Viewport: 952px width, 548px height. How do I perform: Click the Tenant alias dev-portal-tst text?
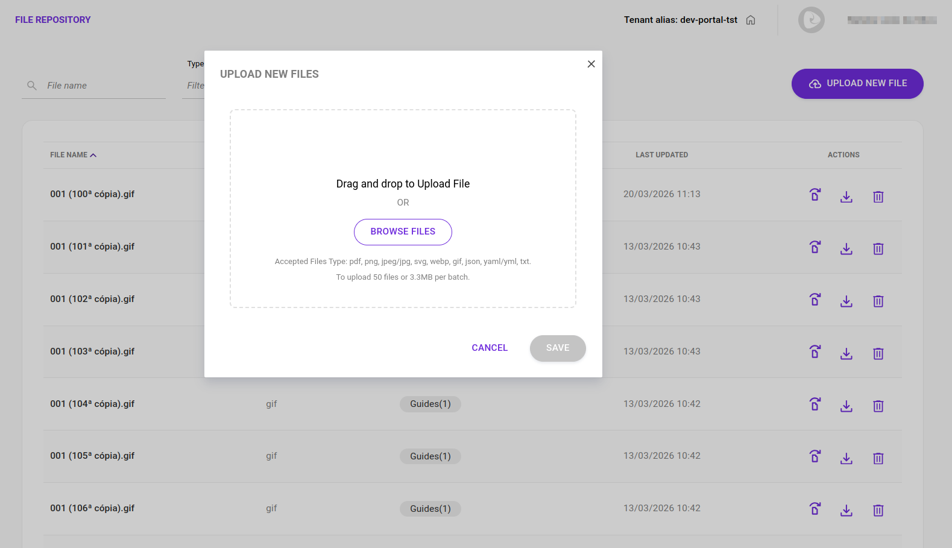[x=681, y=20]
